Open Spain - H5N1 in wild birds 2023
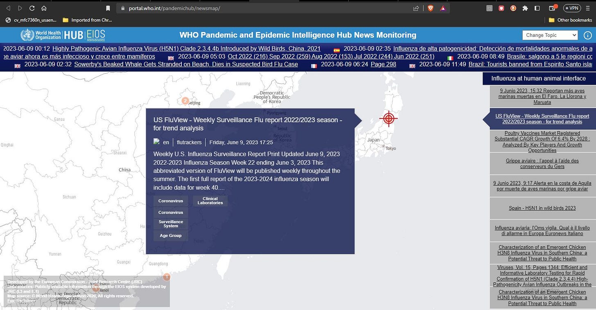 tap(542, 208)
